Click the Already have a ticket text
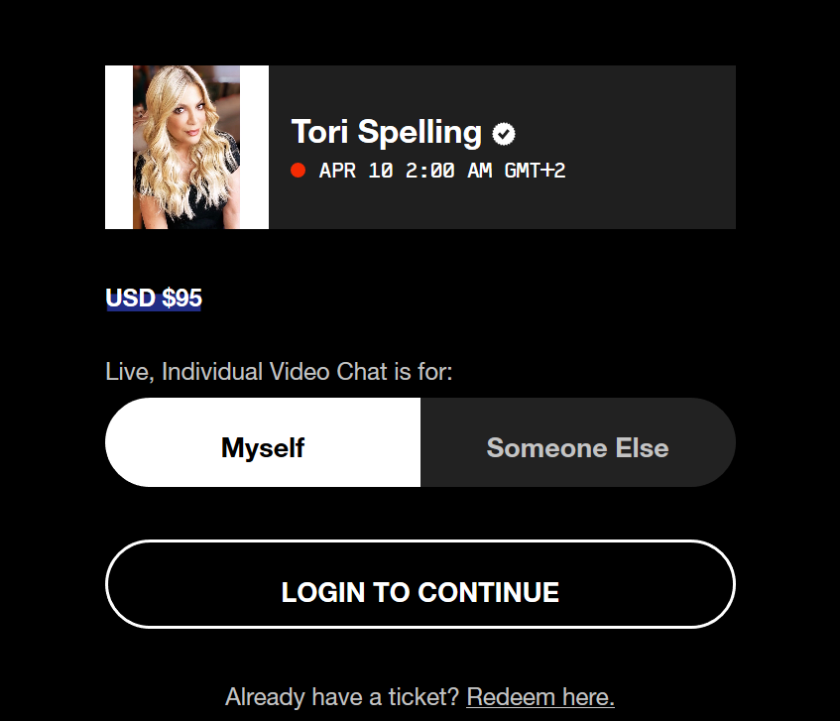 click(x=343, y=696)
